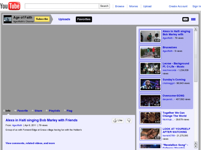This screenshot has width=201, height=150.
Task: Open the Overcome-SONG video thumbnail
Action: click(x=150, y=100)
